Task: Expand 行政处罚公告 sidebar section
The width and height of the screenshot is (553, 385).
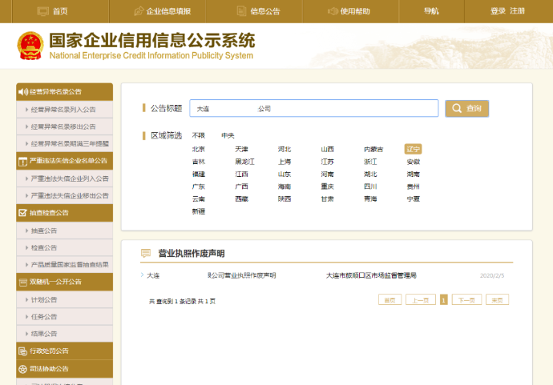Action: [x=65, y=351]
